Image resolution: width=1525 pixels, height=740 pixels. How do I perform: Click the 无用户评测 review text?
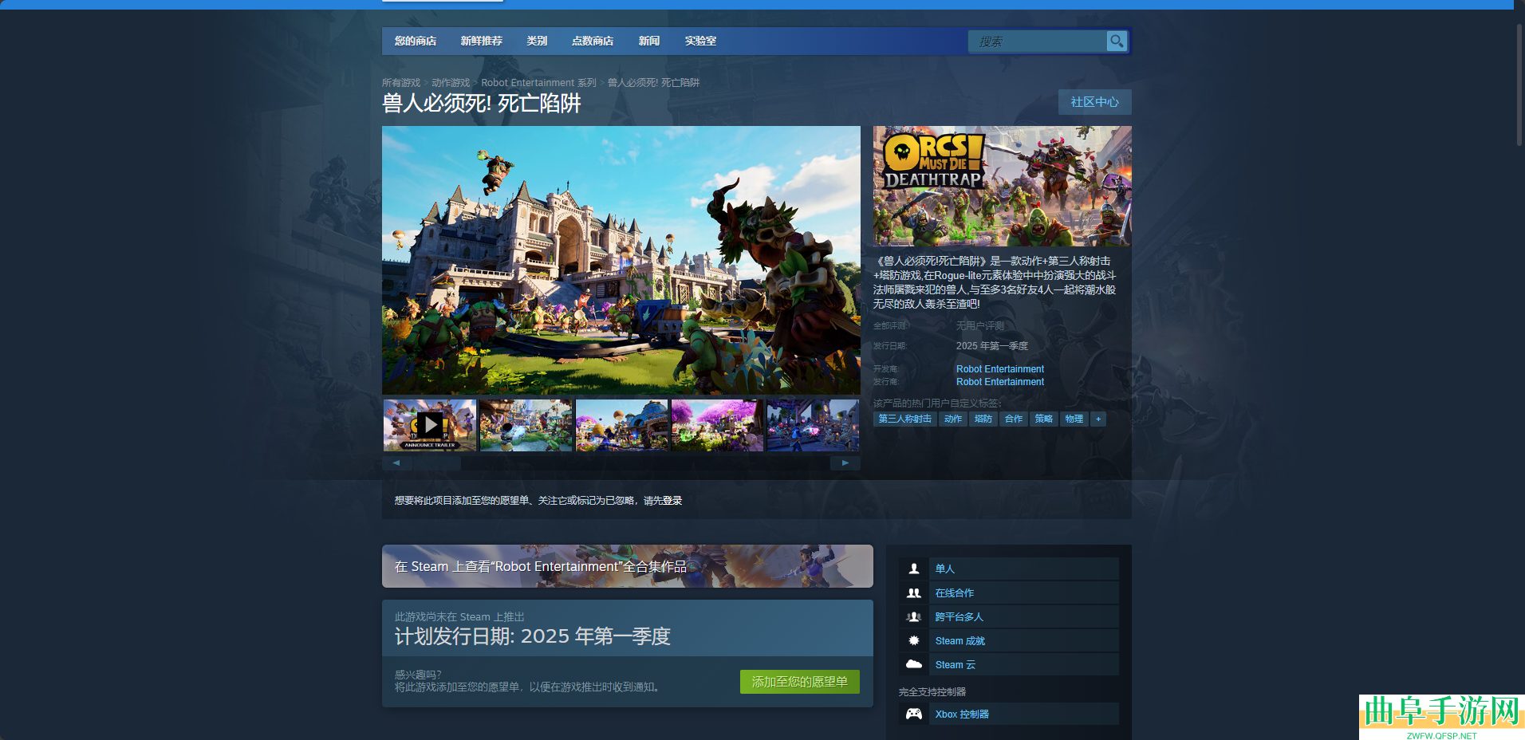tap(980, 326)
